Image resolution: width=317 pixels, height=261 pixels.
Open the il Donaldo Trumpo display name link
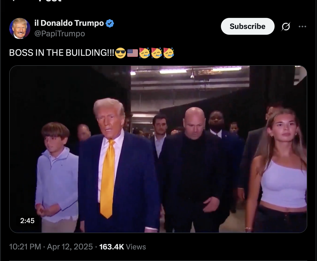pyautogui.click(x=69, y=23)
